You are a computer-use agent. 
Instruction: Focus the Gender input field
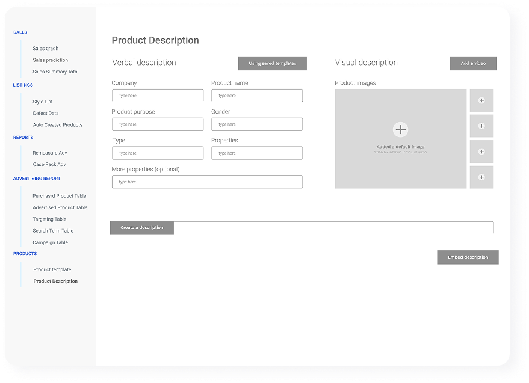click(x=257, y=124)
